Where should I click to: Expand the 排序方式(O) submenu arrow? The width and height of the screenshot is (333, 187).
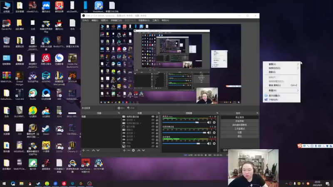[x=298, y=68]
